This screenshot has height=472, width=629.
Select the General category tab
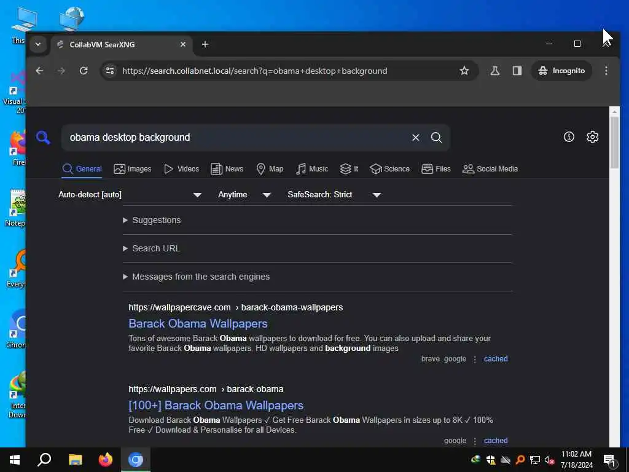coord(82,169)
